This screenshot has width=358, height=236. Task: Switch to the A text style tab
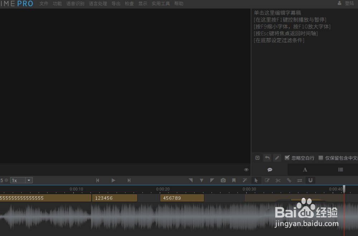tap(305, 169)
